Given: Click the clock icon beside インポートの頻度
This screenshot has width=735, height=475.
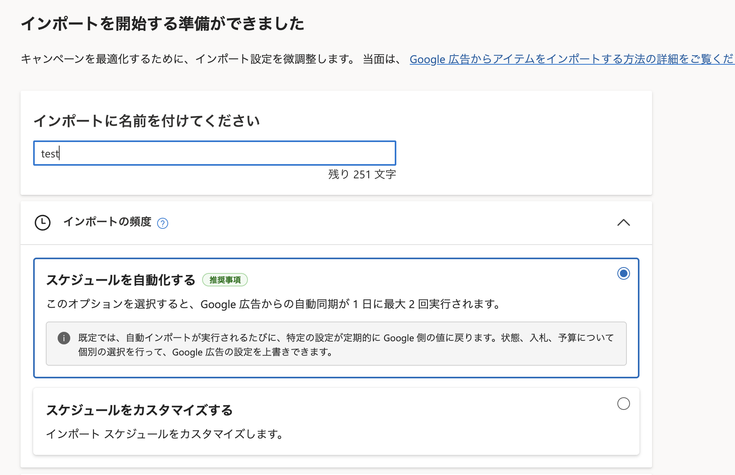Looking at the screenshot, I should tap(42, 223).
